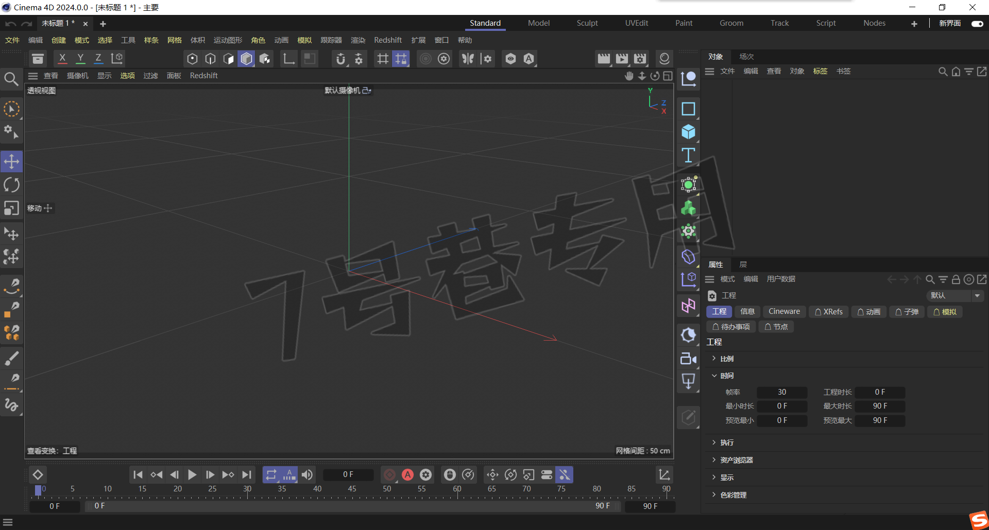Add a camera object from the palette

pos(688,359)
